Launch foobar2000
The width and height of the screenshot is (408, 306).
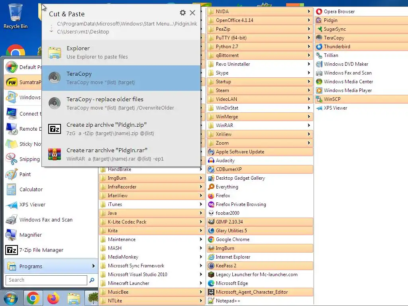coord(260,213)
